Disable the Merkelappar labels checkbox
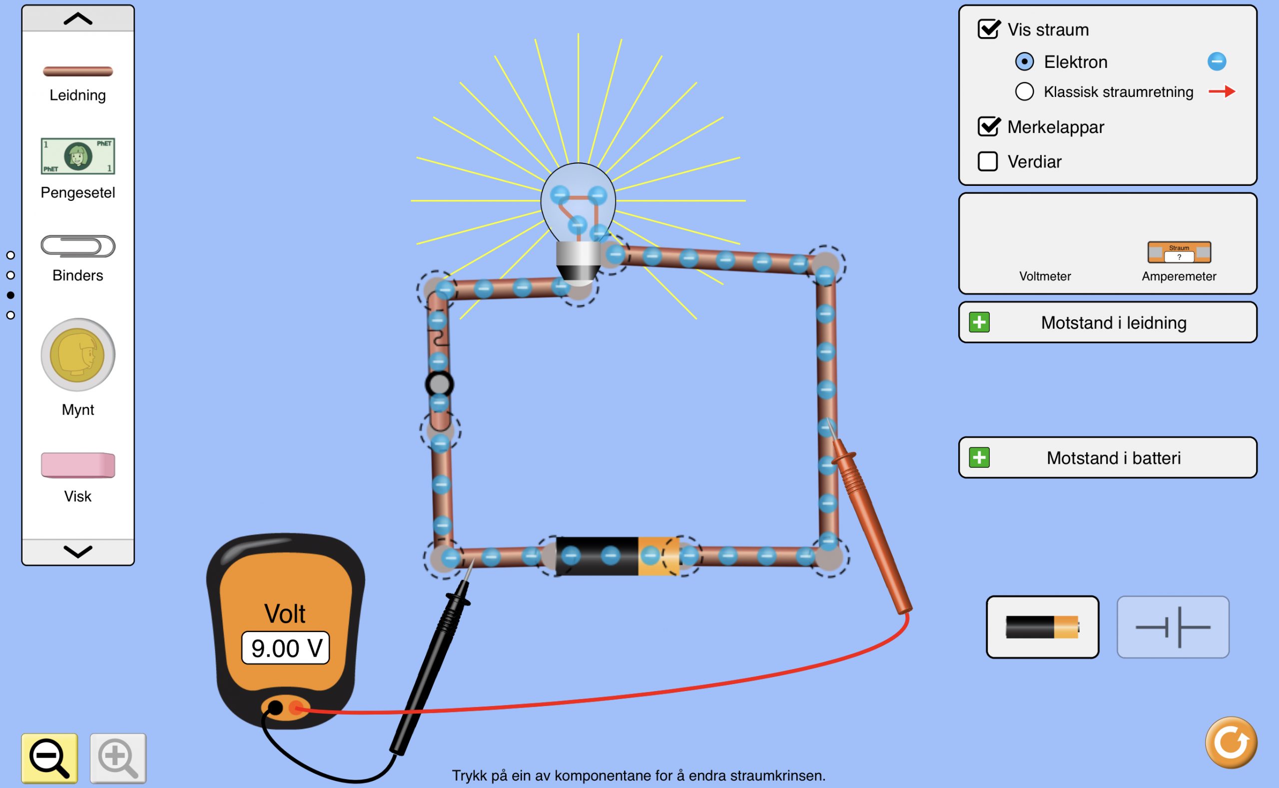 [988, 126]
